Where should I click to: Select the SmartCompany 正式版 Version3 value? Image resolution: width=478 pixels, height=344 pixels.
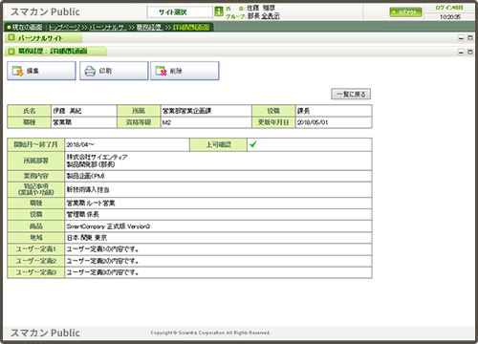click(x=218, y=226)
